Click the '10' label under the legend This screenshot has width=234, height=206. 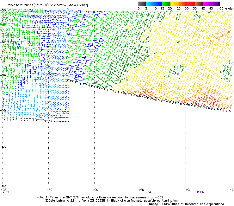(x=155, y=9)
